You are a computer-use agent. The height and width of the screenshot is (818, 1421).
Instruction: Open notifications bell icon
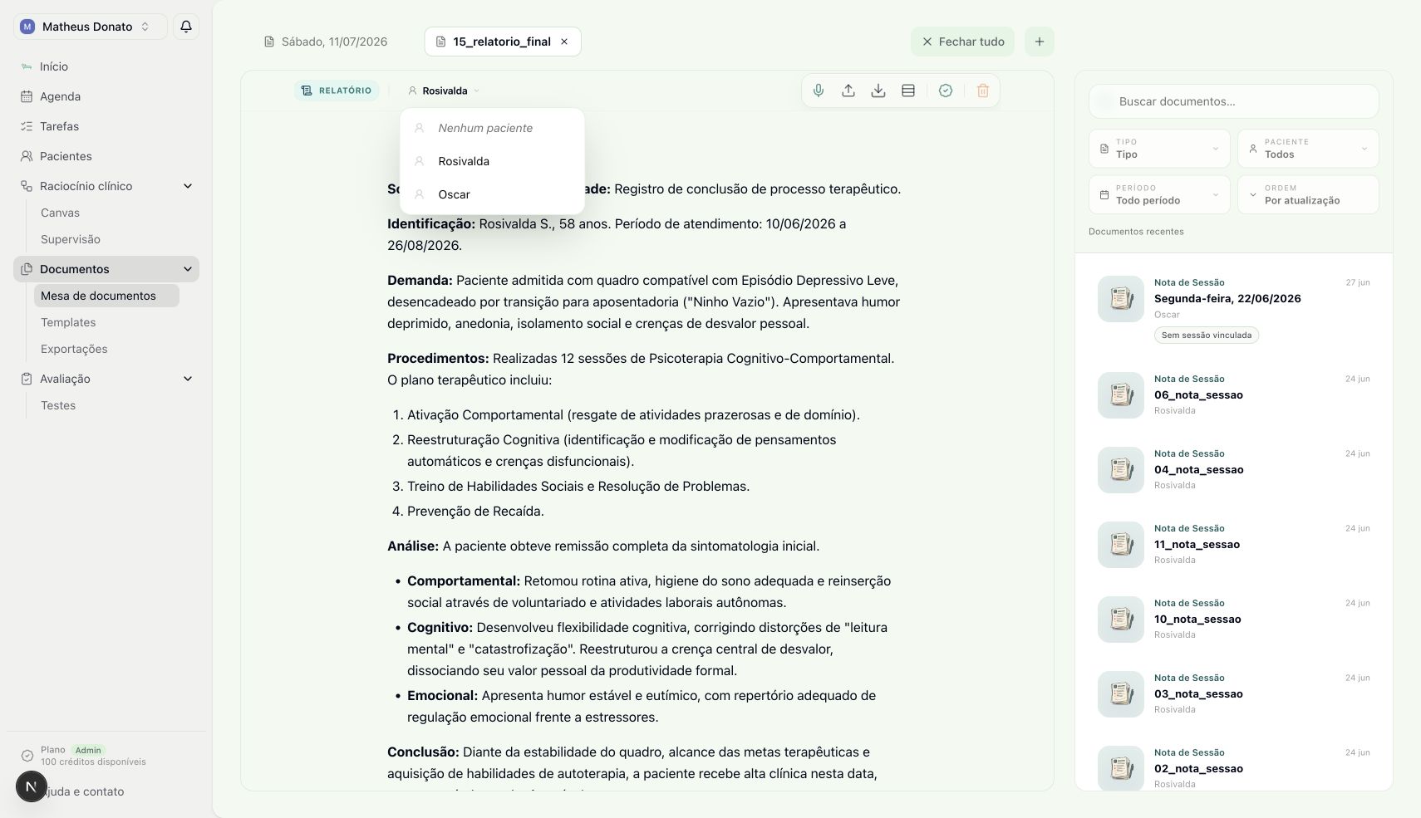click(x=186, y=27)
